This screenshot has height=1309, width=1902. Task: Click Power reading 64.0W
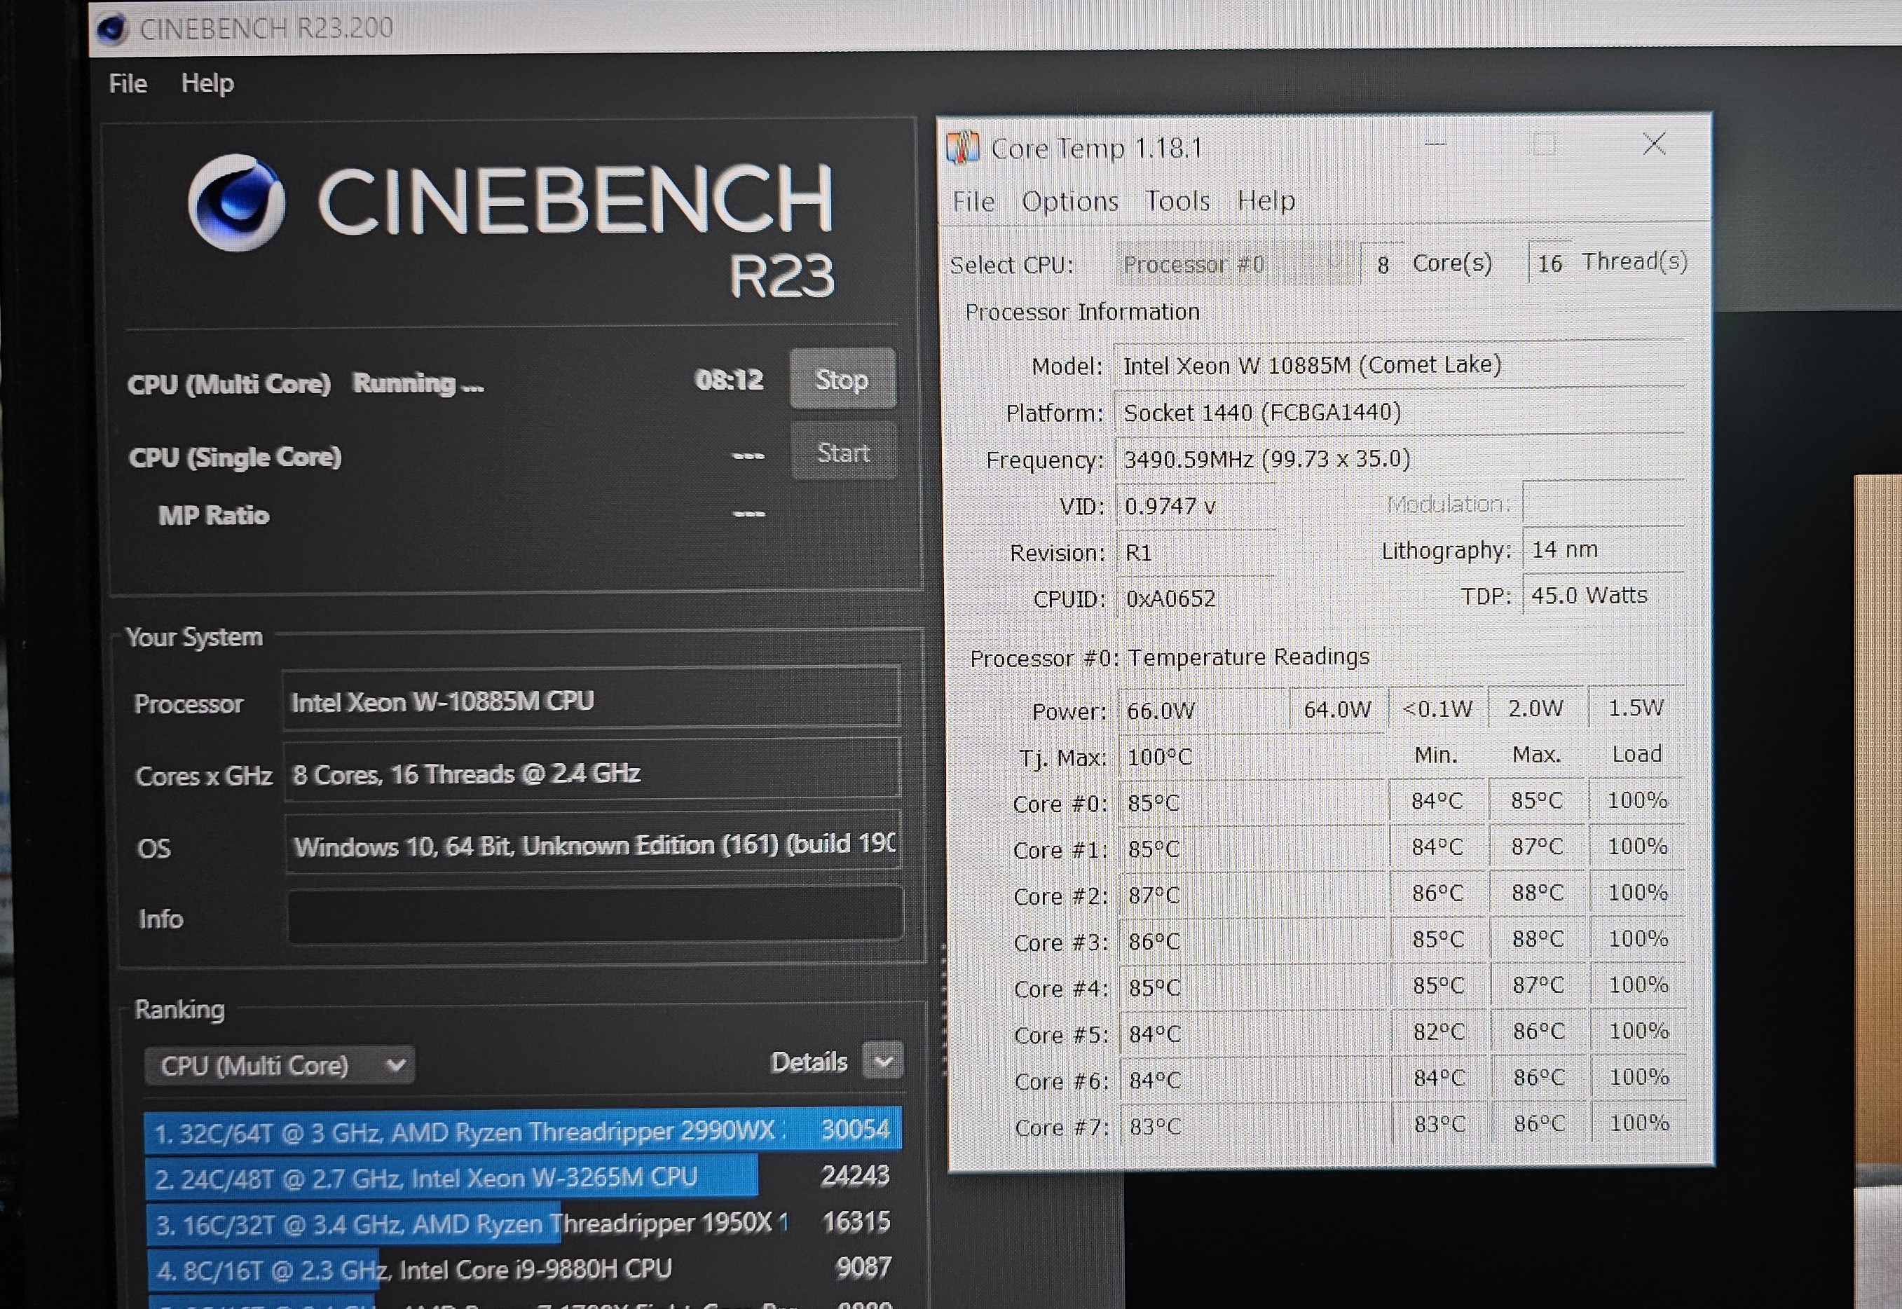point(1337,708)
